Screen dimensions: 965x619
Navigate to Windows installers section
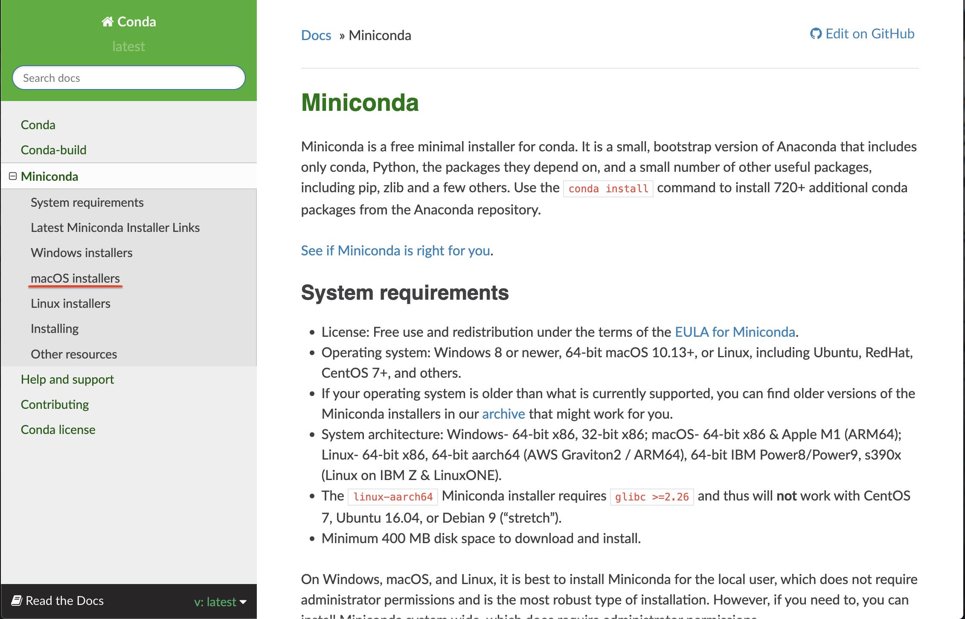coord(81,252)
